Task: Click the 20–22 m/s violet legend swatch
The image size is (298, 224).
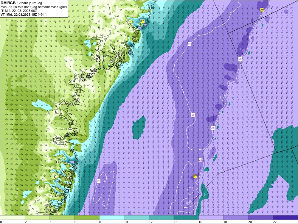Action: [x=260, y=217]
